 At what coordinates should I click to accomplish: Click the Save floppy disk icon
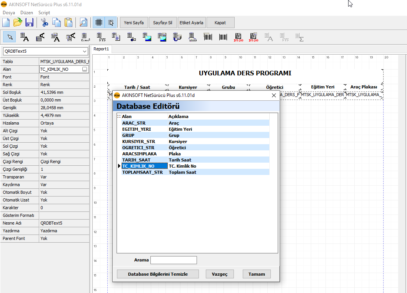point(29,23)
